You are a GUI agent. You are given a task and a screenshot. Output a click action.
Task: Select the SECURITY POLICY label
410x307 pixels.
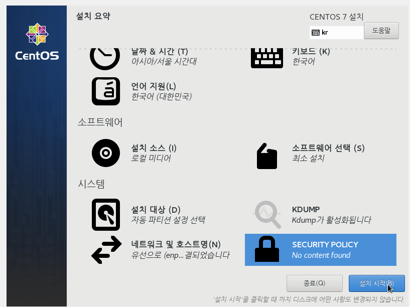pyautogui.click(x=325, y=245)
